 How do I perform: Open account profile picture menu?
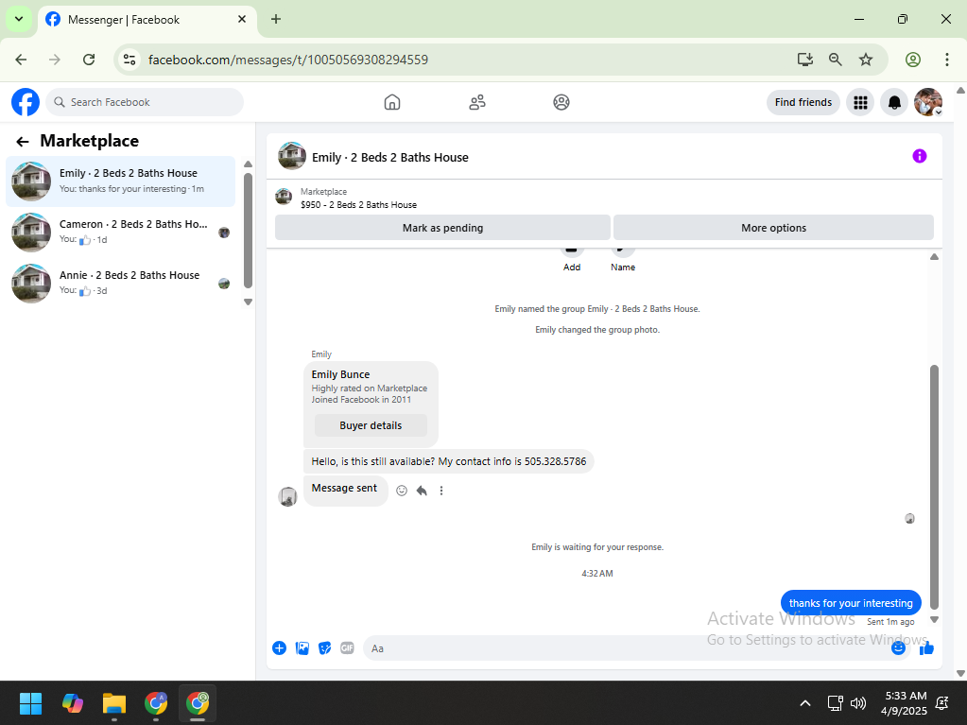click(x=928, y=102)
